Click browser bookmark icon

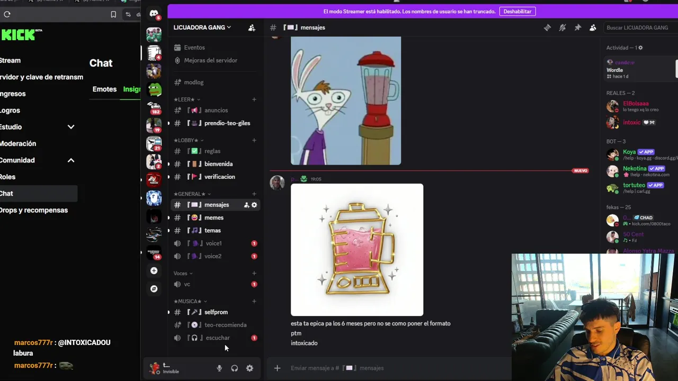tap(113, 14)
